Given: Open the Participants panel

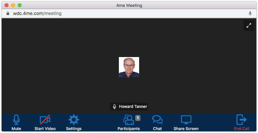Looking at the screenshot, I should [129, 123].
